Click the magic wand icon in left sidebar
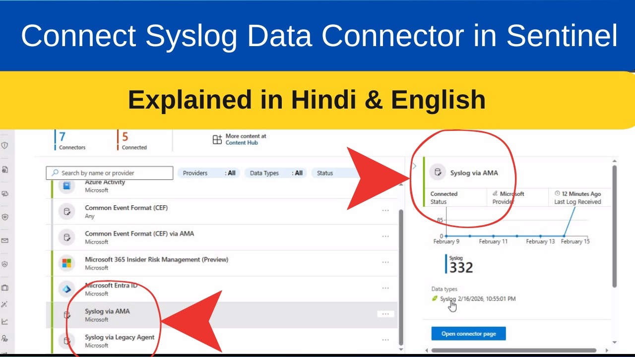 pyautogui.click(x=5, y=304)
